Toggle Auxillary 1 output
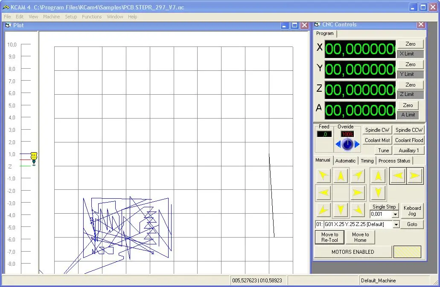Image resolution: width=440 pixels, height=287 pixels. click(409, 151)
